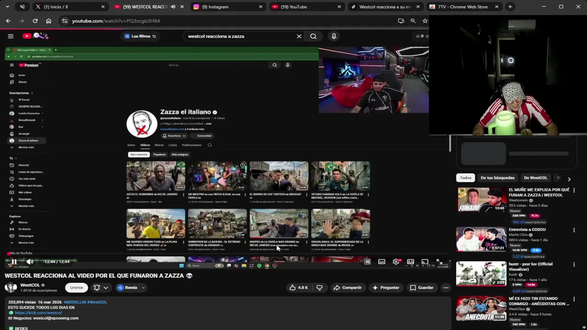The width and height of the screenshot is (587, 330).
Task: Save the video with Guardar
Action: (421, 288)
